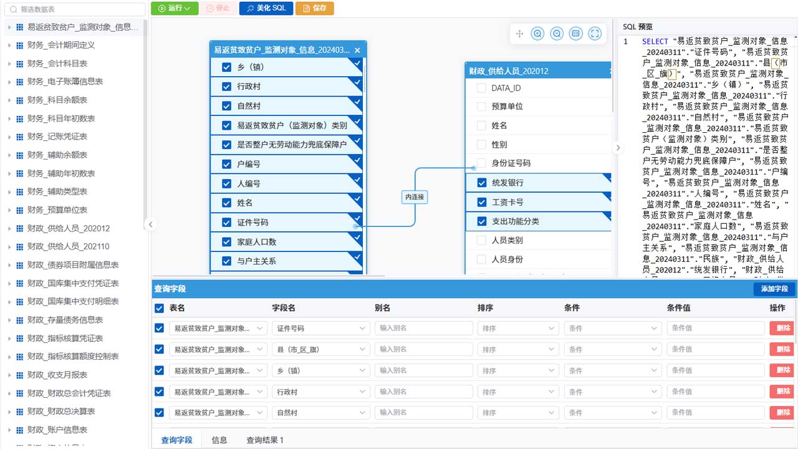Viewport: 798px width, 449px height.
Task: Toggle the select-all checkbox in query fields header
Action: [159, 308]
